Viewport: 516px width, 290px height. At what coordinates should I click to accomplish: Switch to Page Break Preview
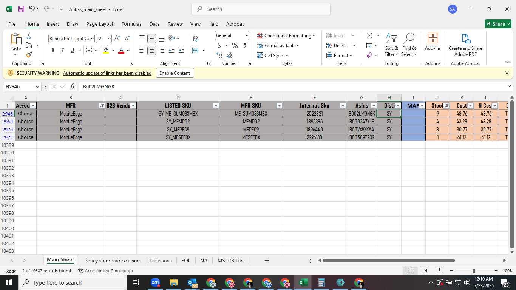pyautogui.click(x=440, y=271)
